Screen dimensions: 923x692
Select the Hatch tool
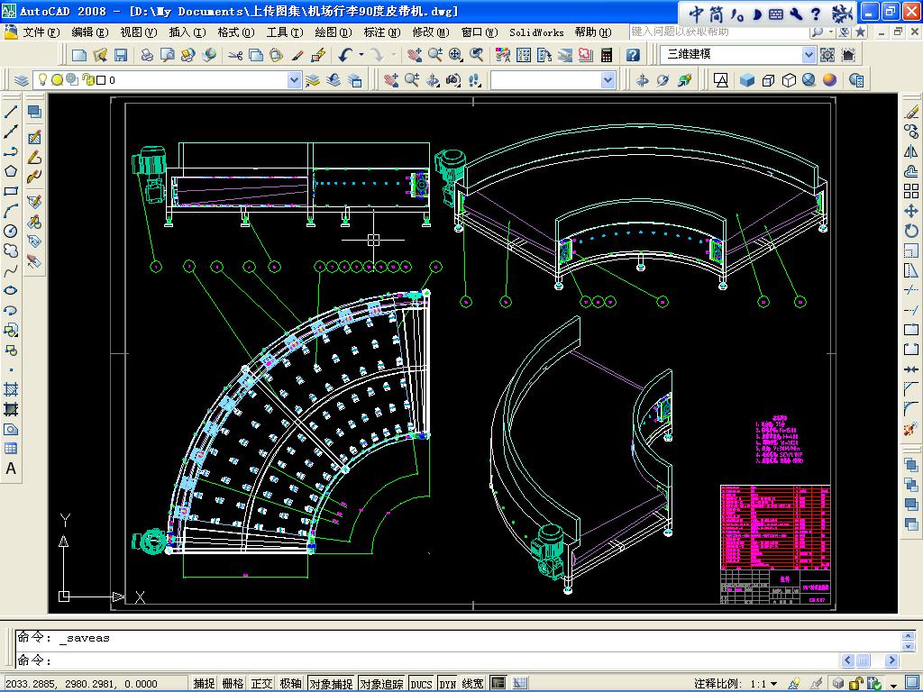[x=11, y=389]
